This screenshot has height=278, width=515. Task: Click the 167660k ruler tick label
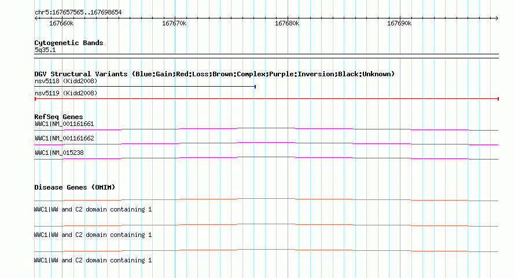click(61, 23)
